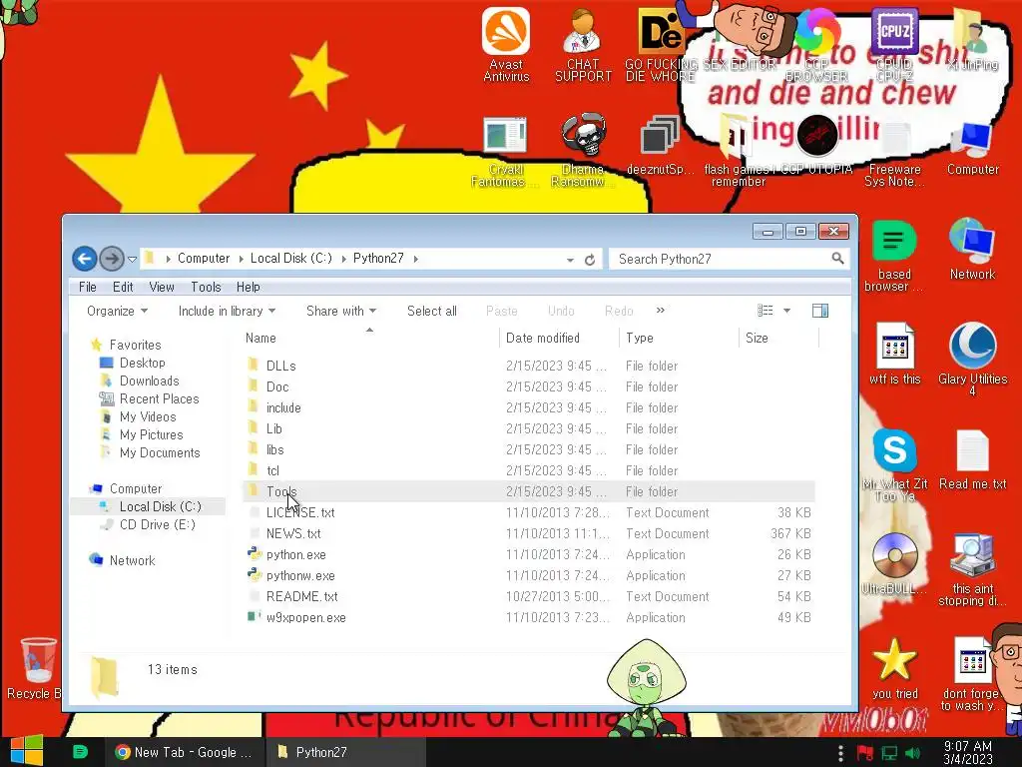Open CPUID CPU-Z desktop icon

(894, 44)
